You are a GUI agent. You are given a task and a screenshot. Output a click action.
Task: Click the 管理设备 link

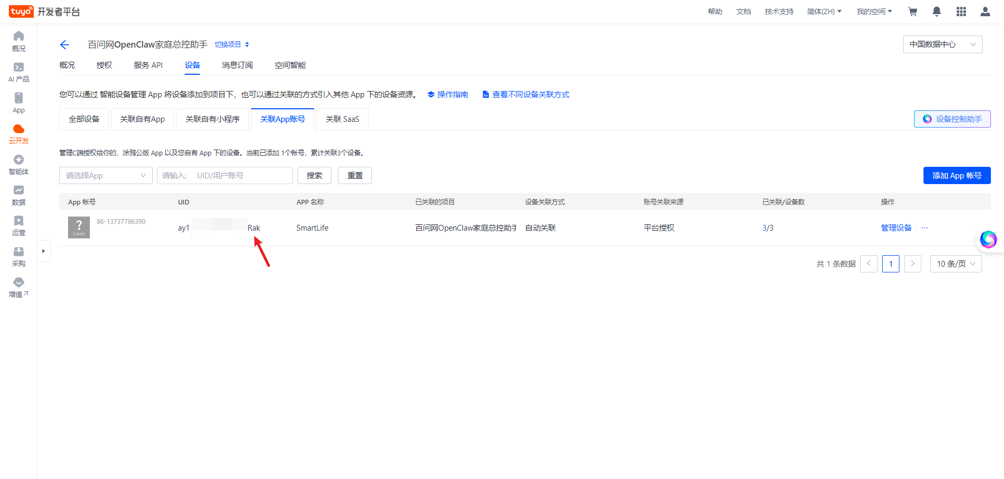896,228
